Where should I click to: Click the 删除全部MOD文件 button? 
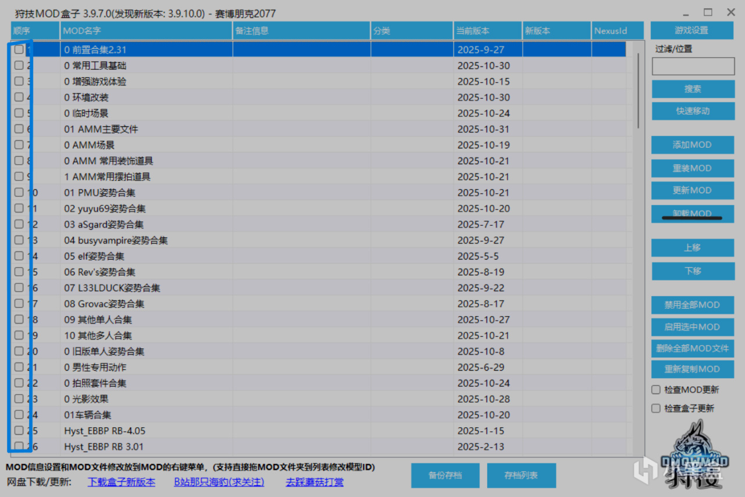pyautogui.click(x=693, y=348)
